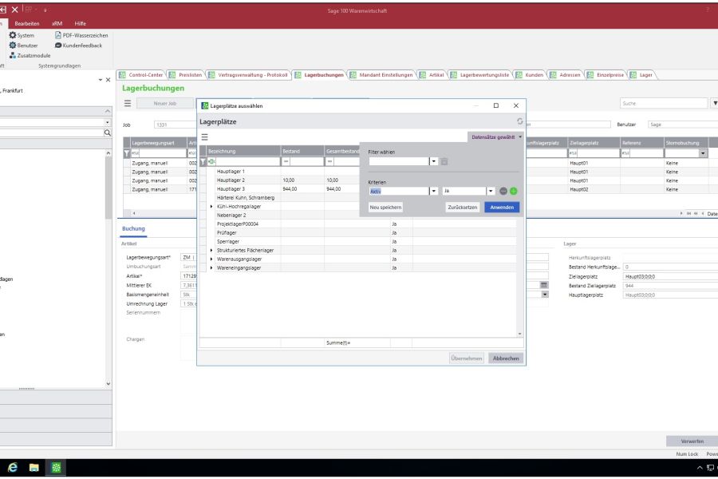The image size is (718, 479).
Task: Click the Neuer Job button
Action: tap(165, 104)
